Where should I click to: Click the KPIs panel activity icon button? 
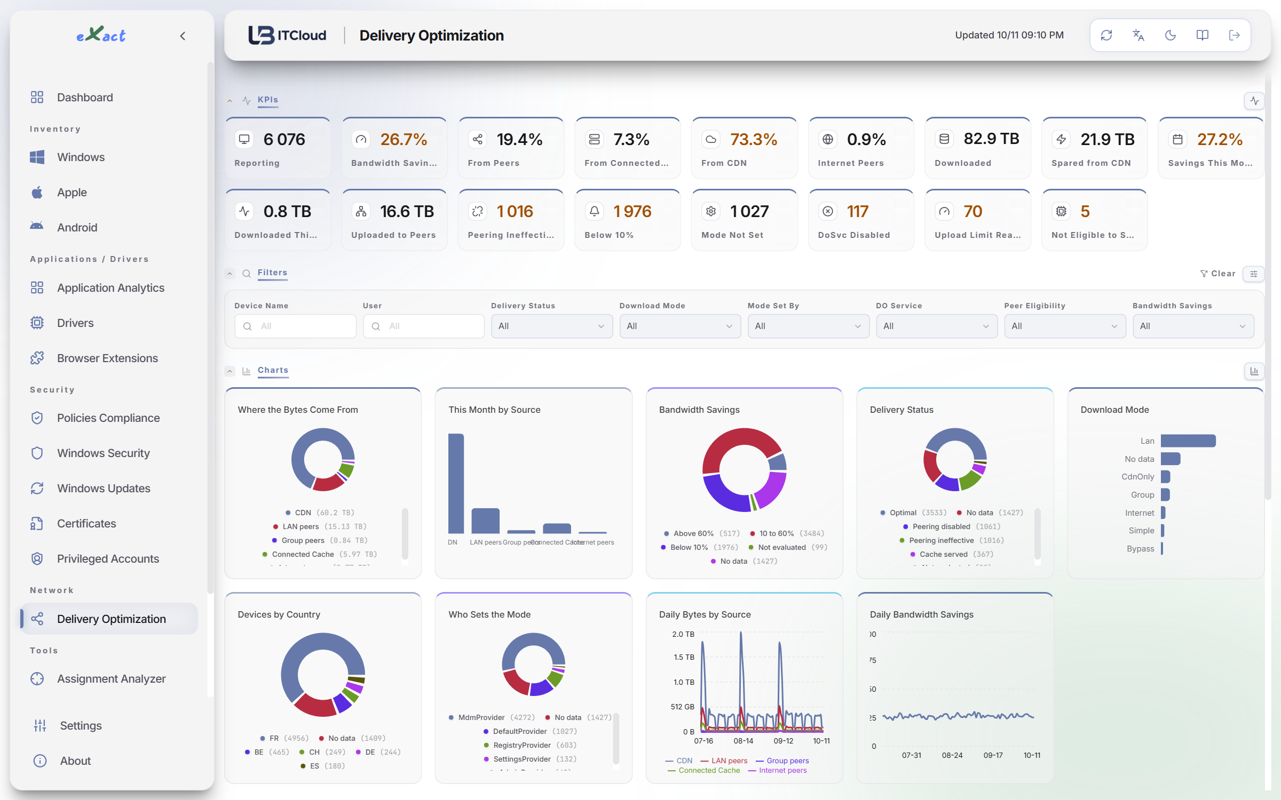(x=1254, y=100)
